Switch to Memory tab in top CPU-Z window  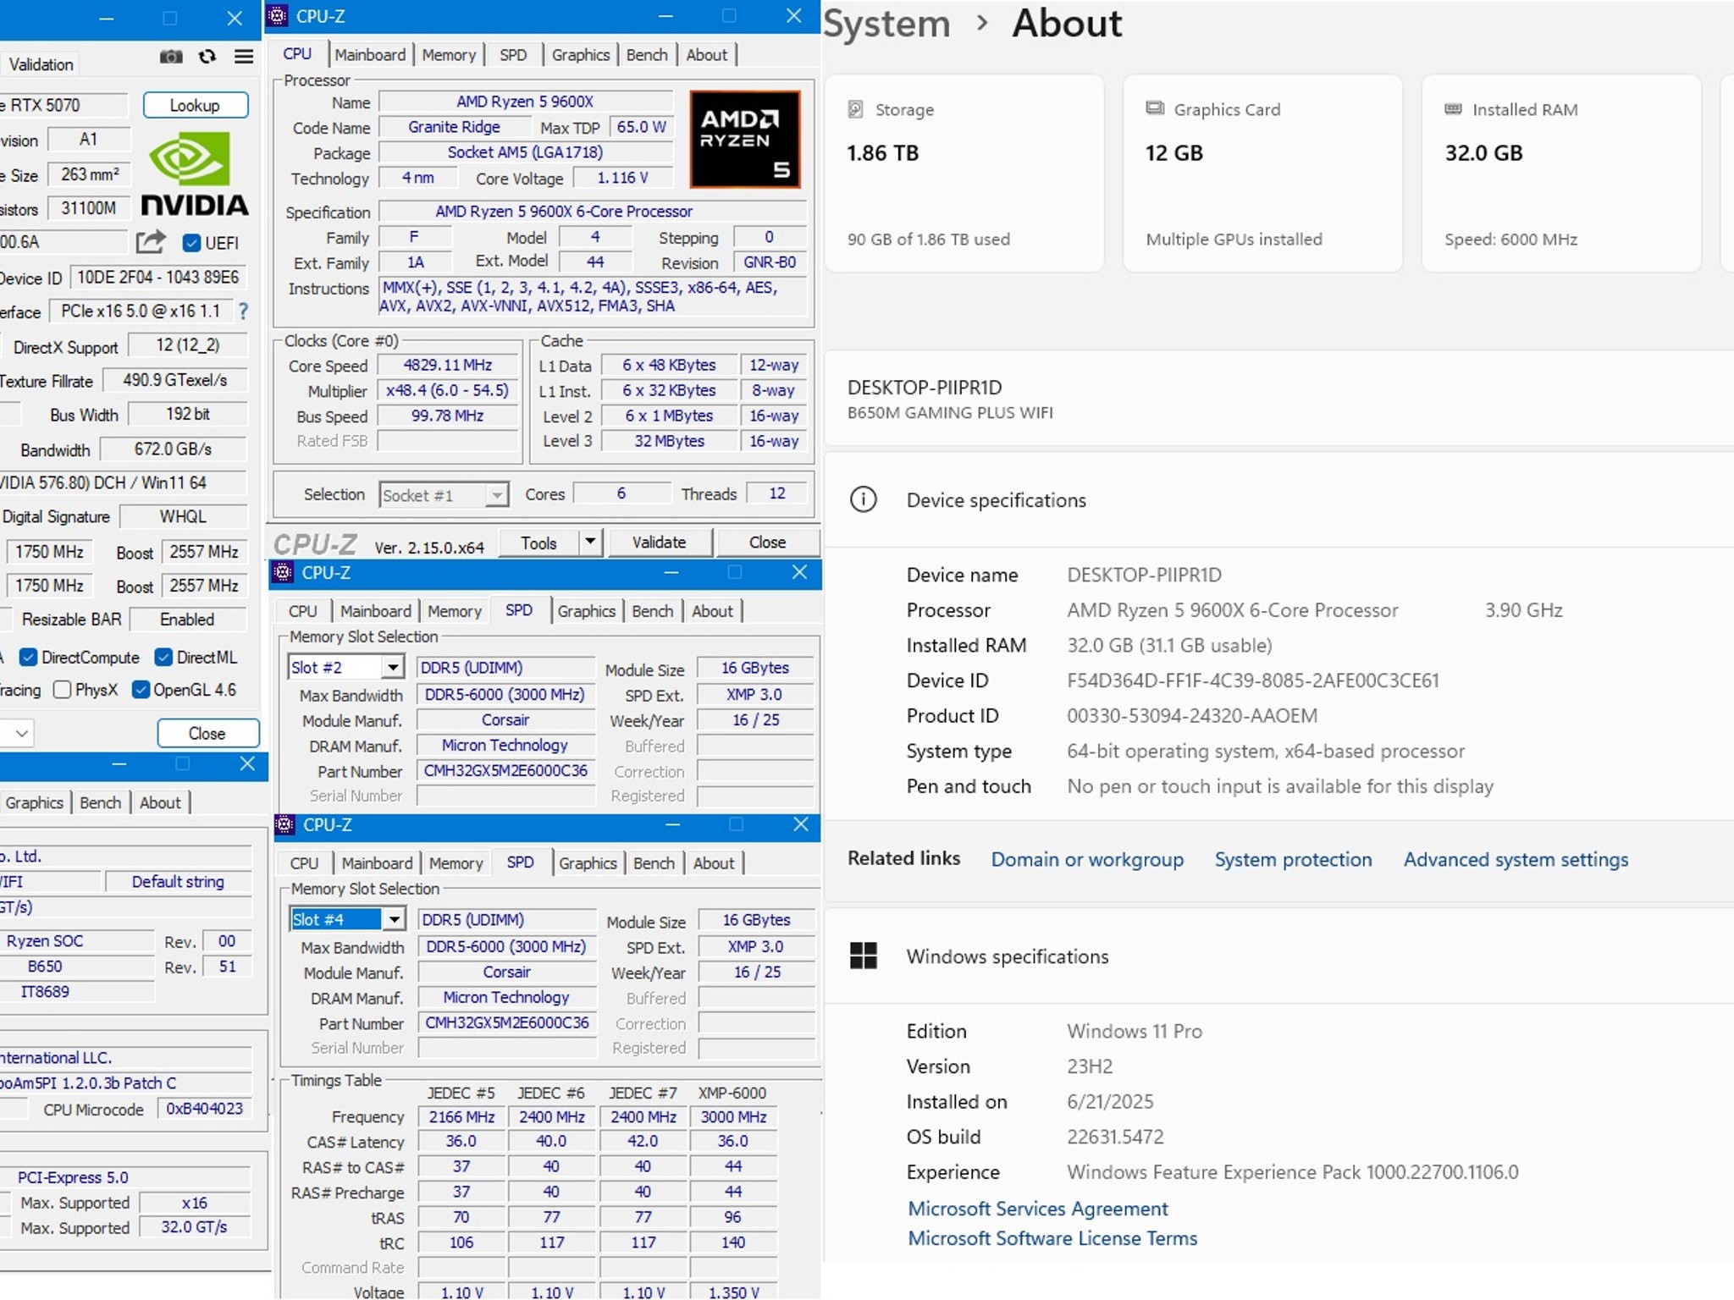[449, 54]
